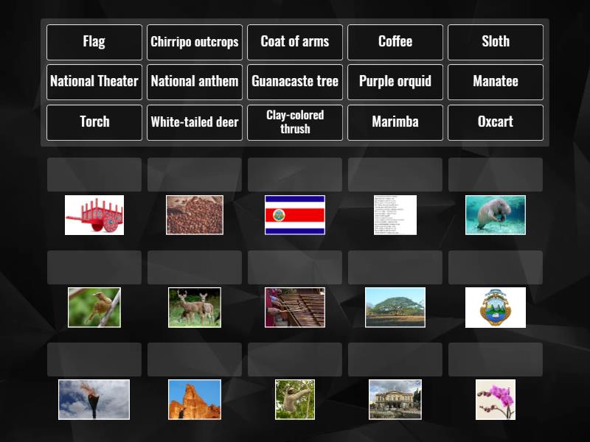Select the Marimba word tile

coord(395,122)
